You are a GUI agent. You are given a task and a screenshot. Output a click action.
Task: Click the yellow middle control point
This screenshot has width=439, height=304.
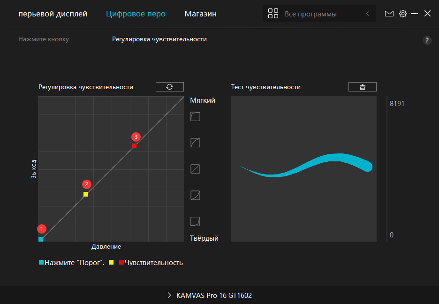click(86, 194)
